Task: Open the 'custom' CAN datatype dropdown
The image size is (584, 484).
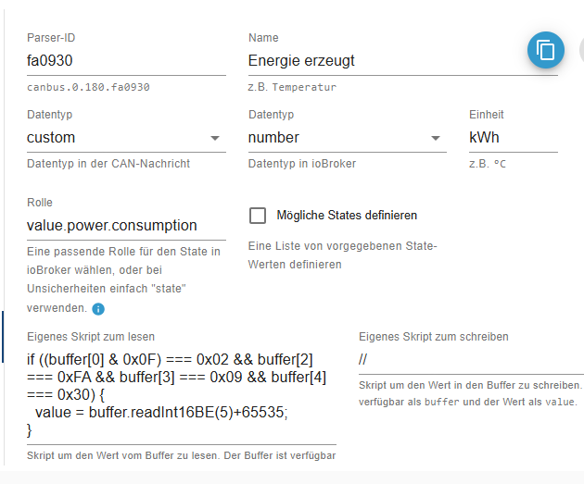Action: coord(126,138)
